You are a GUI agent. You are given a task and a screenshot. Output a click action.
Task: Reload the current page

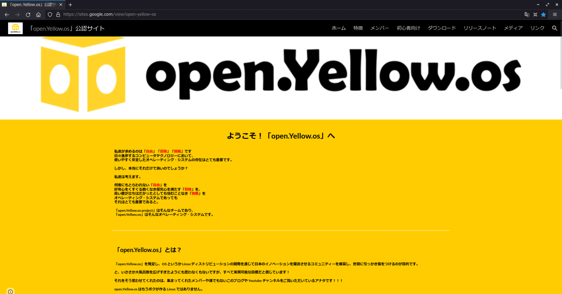click(x=28, y=14)
